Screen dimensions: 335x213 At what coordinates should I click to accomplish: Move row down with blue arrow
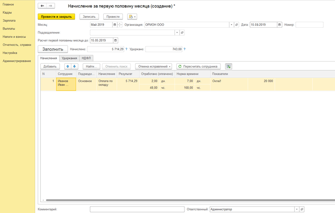pos(74,67)
